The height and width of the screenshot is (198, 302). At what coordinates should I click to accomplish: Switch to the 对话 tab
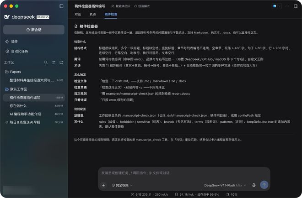[x=78, y=14]
